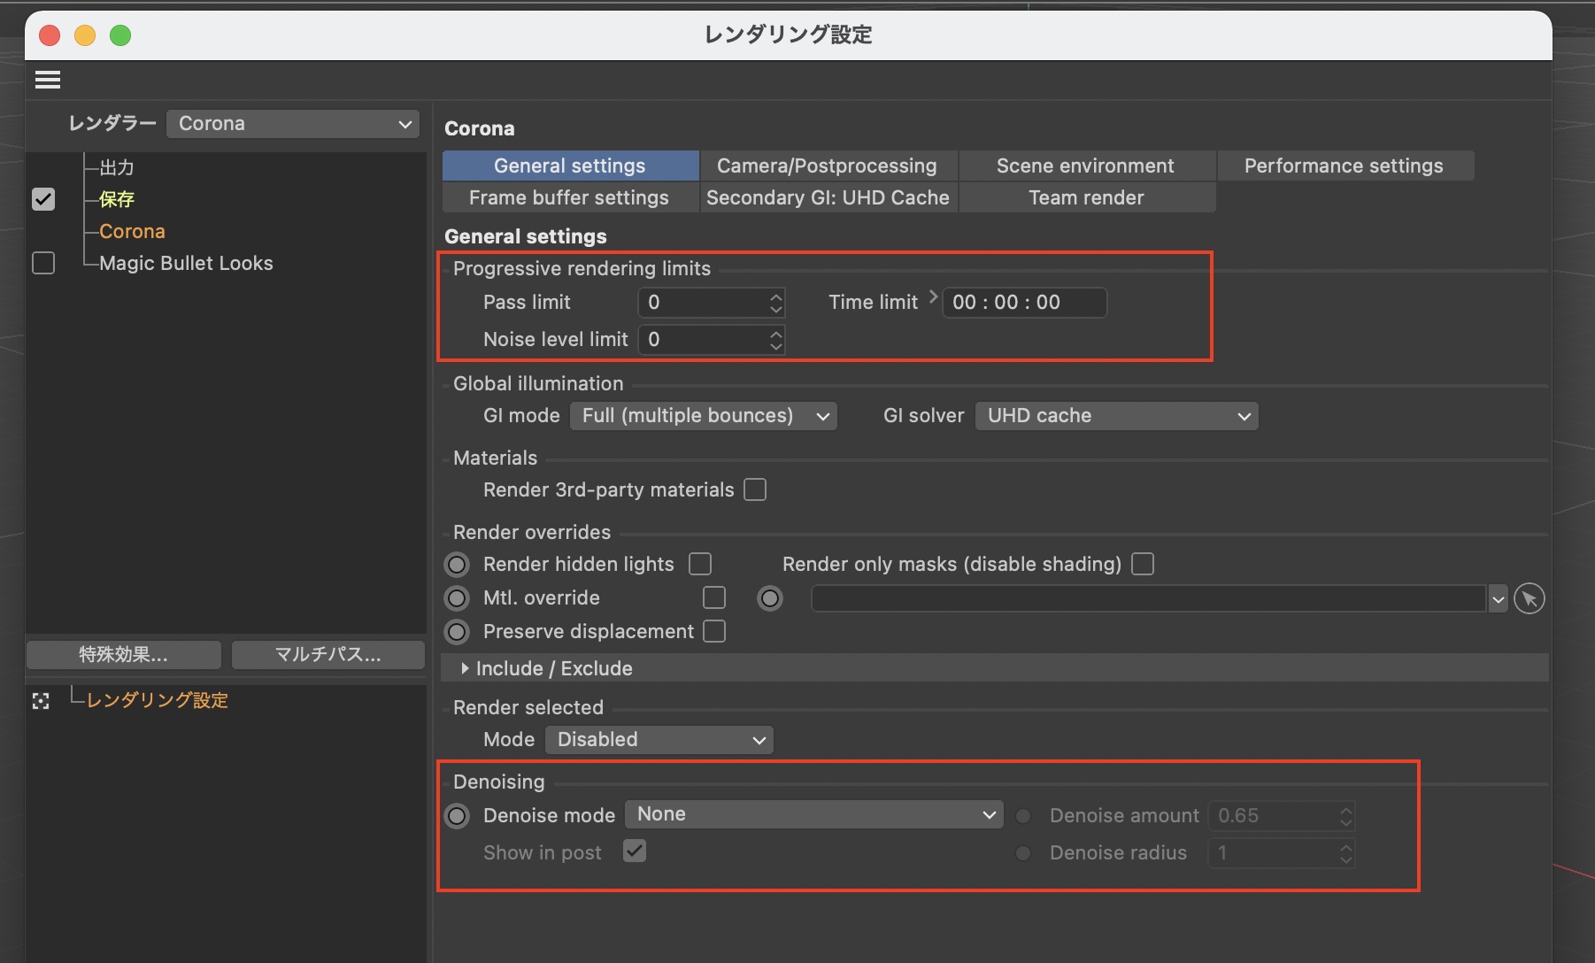Open the Denoise mode dropdown
The height and width of the screenshot is (963, 1595).
[813, 814]
